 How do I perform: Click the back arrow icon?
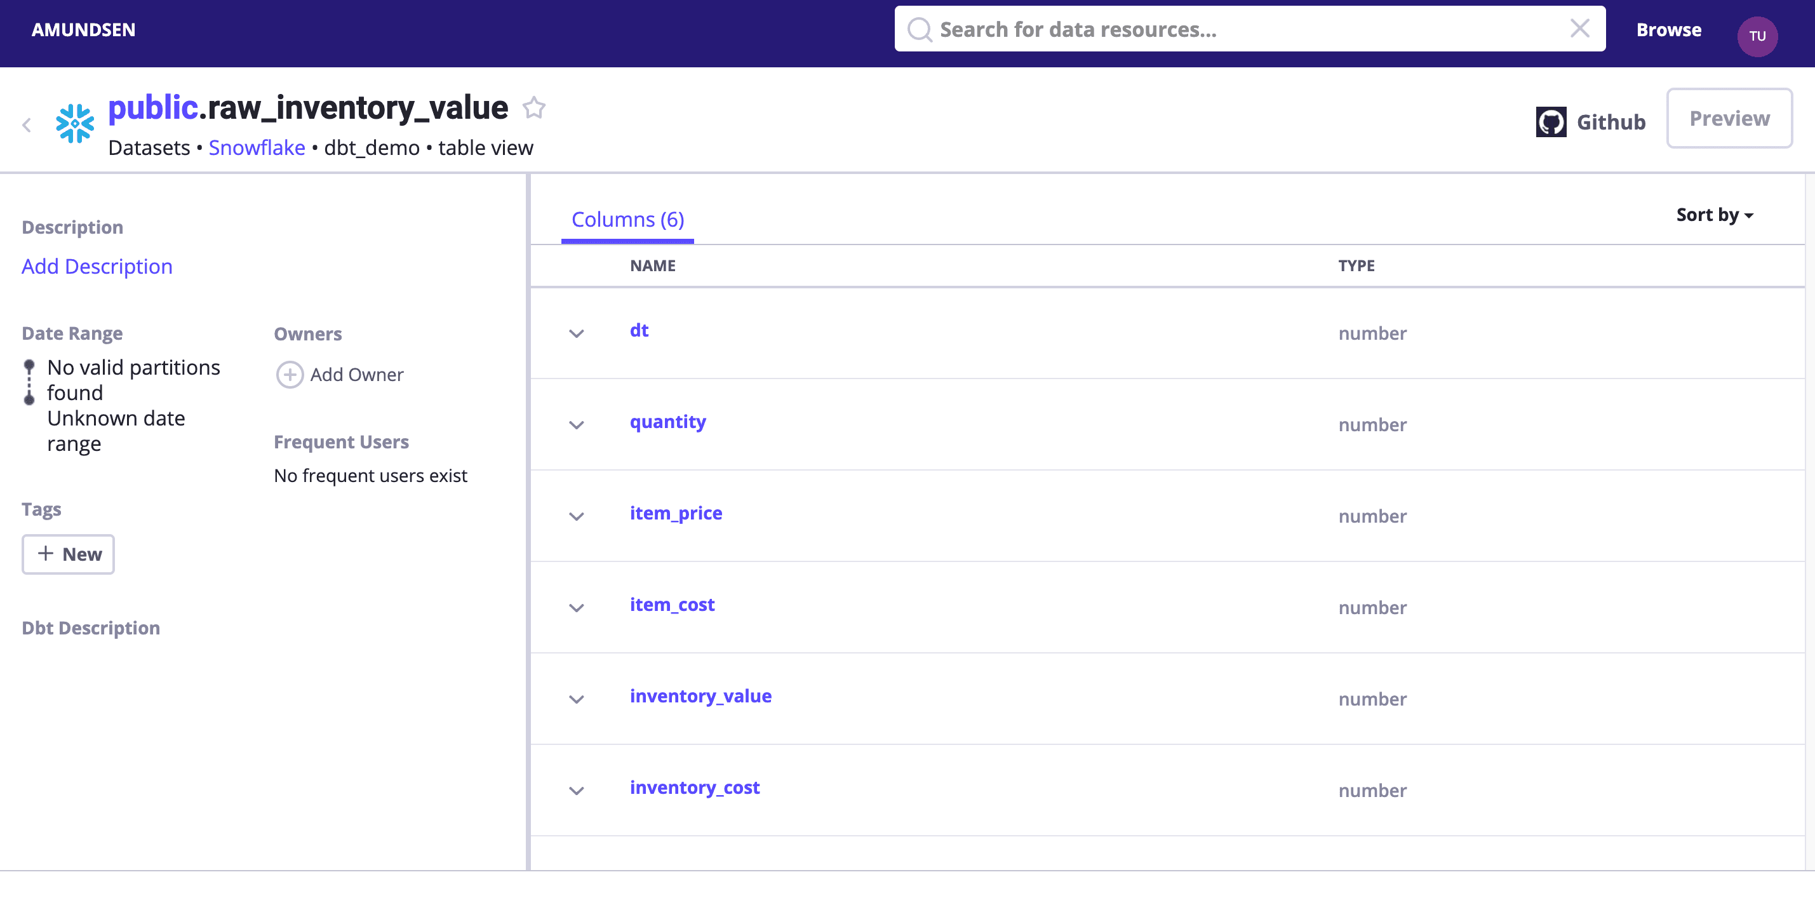[x=27, y=126]
